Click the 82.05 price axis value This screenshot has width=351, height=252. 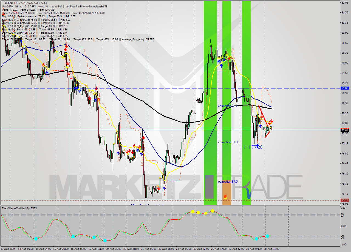[x=345, y=2]
